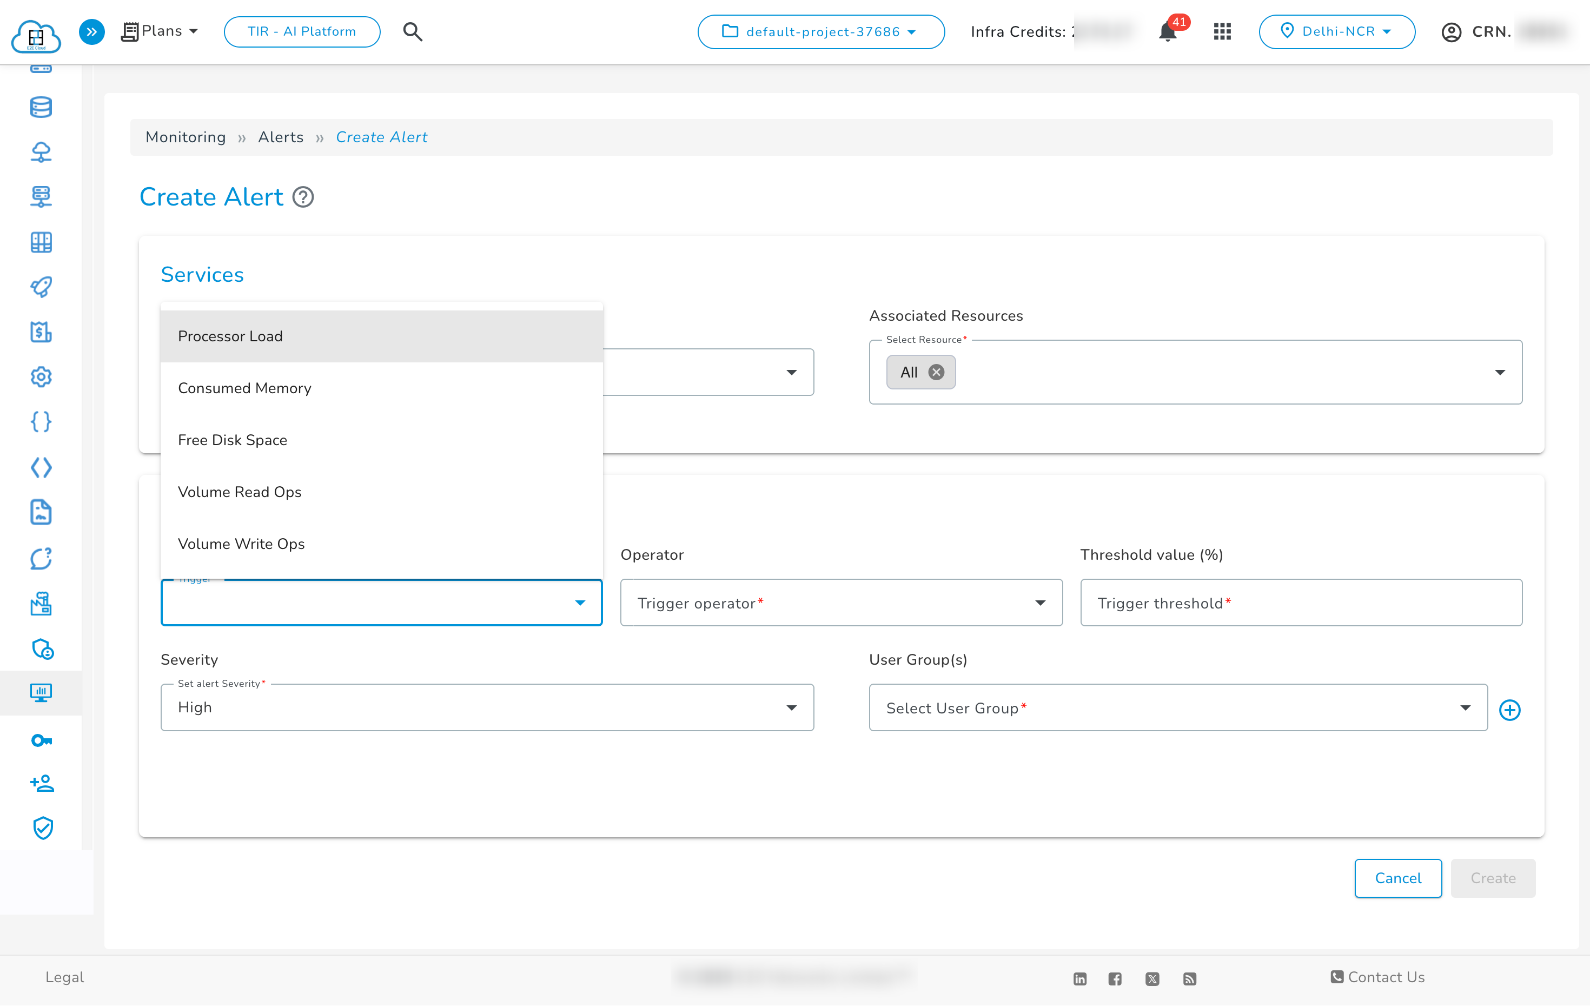
Task: Click the Create Alert help icon
Action: [302, 197]
